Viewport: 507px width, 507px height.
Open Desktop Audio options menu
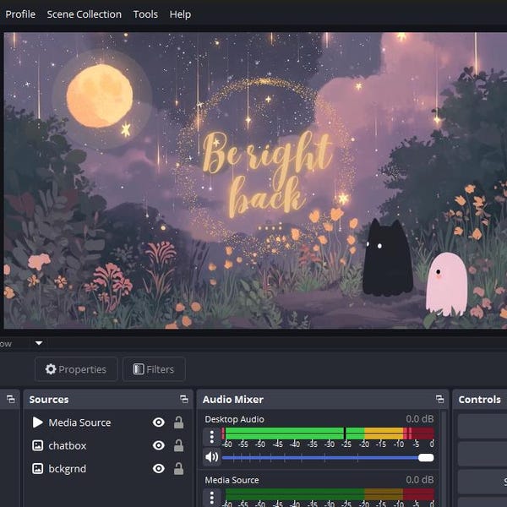point(212,437)
